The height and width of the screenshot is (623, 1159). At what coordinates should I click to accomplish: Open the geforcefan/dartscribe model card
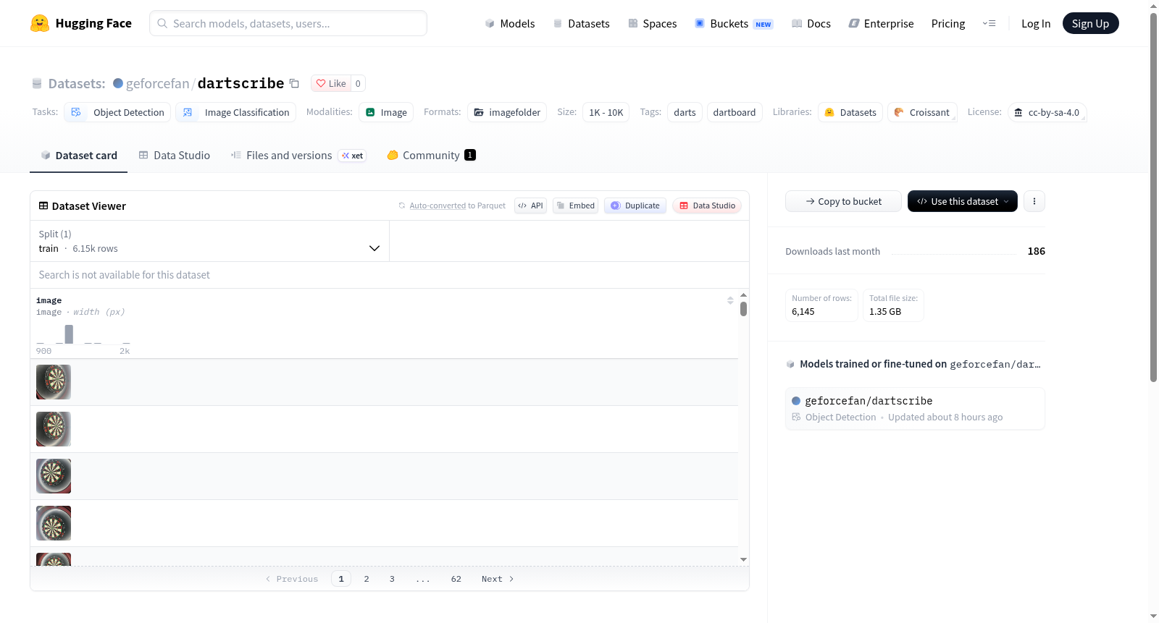click(x=915, y=409)
